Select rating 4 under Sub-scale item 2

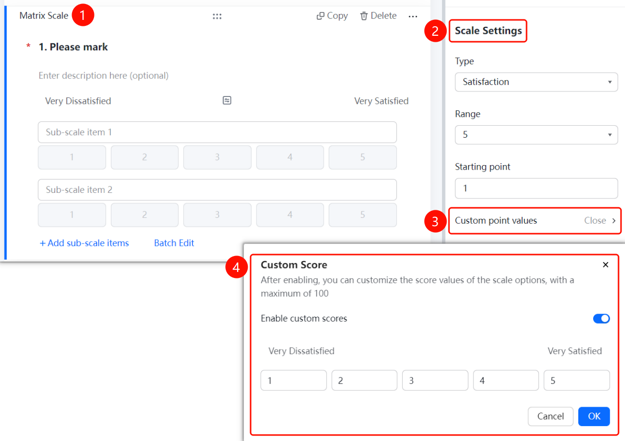click(x=290, y=215)
